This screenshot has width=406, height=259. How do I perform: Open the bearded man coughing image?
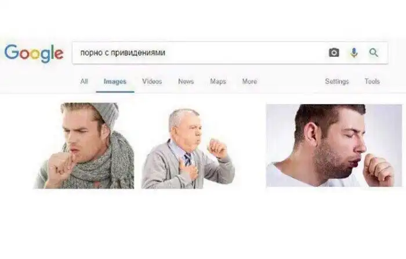pos(334,145)
